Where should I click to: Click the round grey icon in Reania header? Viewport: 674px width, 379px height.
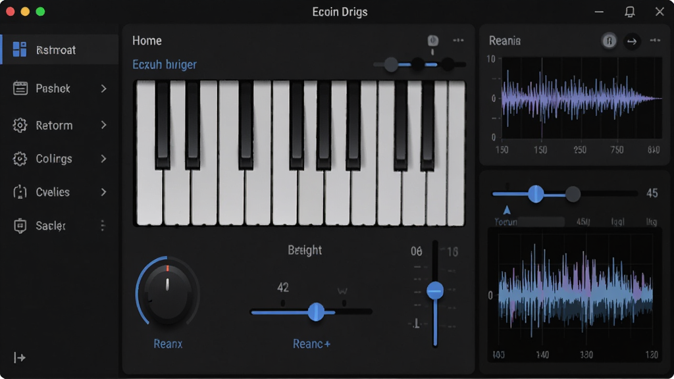609,41
